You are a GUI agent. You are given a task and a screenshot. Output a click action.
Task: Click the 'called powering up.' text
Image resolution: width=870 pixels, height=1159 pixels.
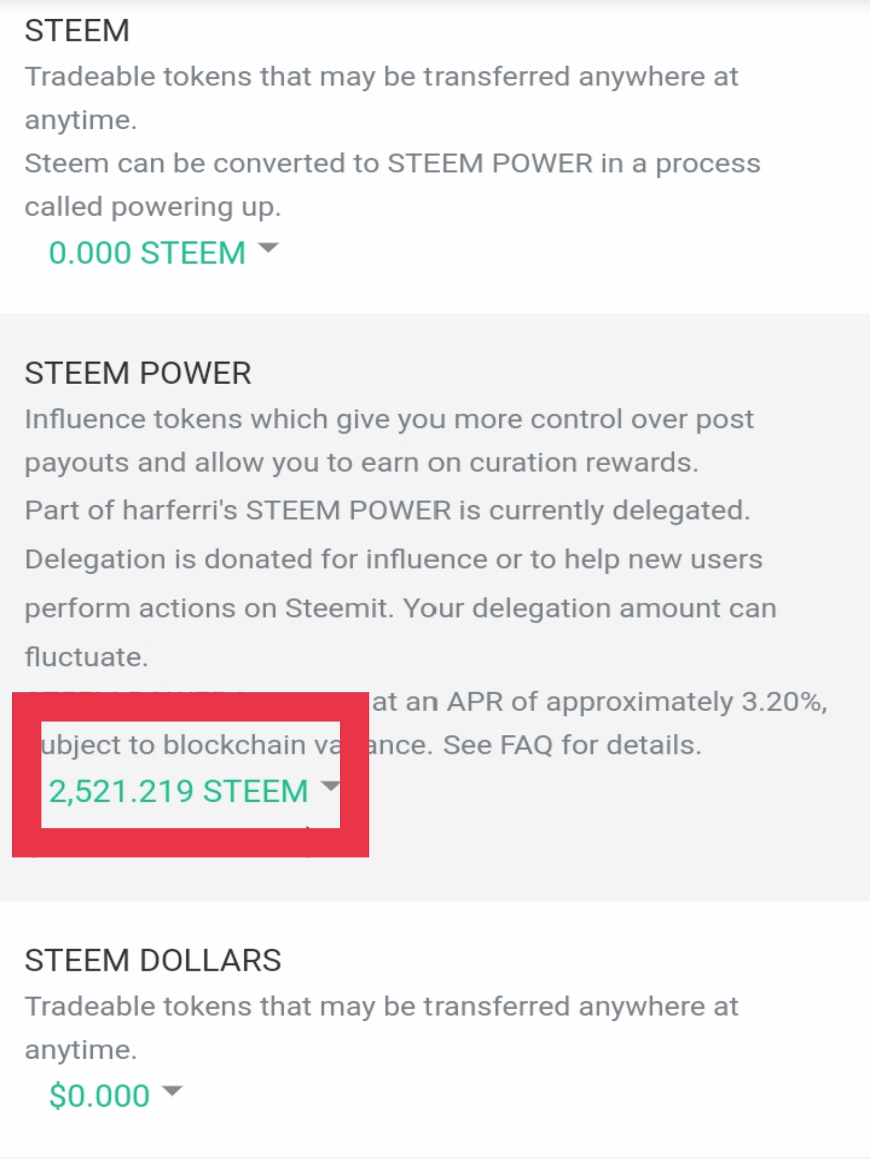(x=153, y=207)
